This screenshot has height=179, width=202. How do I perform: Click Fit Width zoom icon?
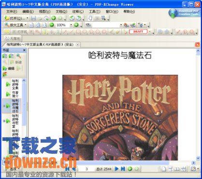point(44,25)
